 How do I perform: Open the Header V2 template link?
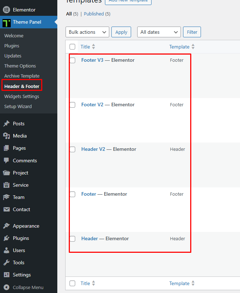[93, 149]
